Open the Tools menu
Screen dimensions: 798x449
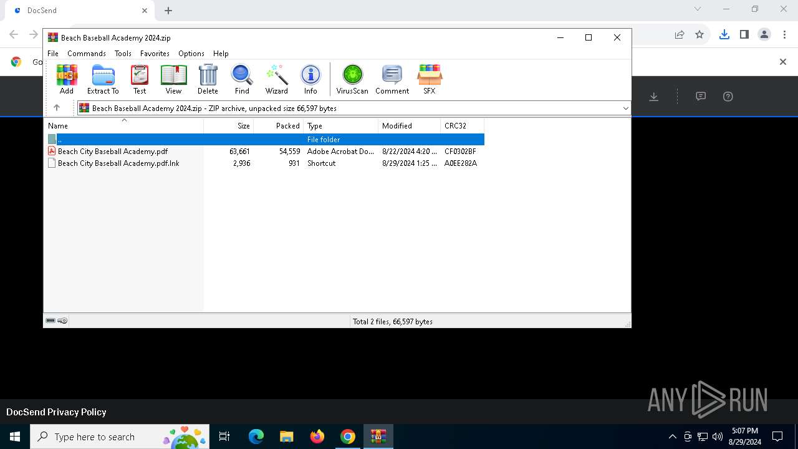(123, 54)
